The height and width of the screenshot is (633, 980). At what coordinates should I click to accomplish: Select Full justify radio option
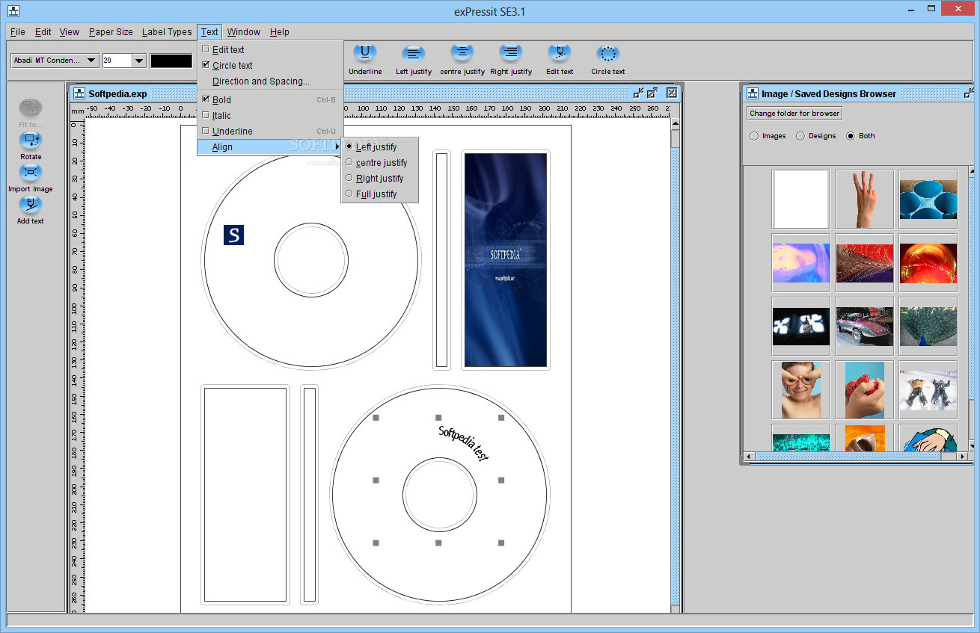[x=349, y=194]
